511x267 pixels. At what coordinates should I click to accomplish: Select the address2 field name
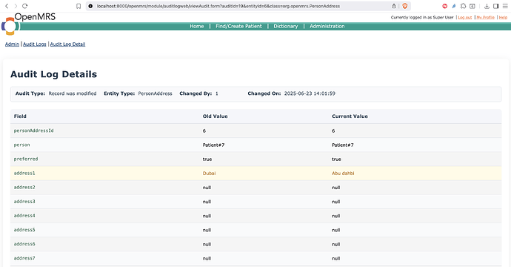[x=24, y=188]
